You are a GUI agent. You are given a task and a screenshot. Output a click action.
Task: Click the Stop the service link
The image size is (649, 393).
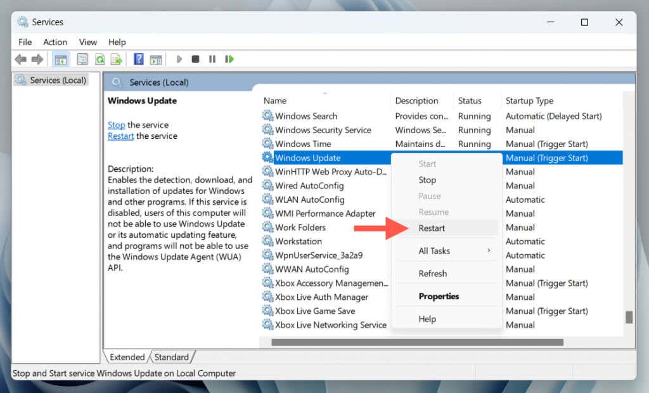click(x=117, y=125)
